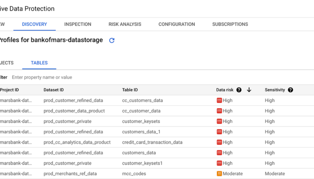Sort by the Dataset ID column header
The height and width of the screenshot is (179, 314).
[54, 90]
